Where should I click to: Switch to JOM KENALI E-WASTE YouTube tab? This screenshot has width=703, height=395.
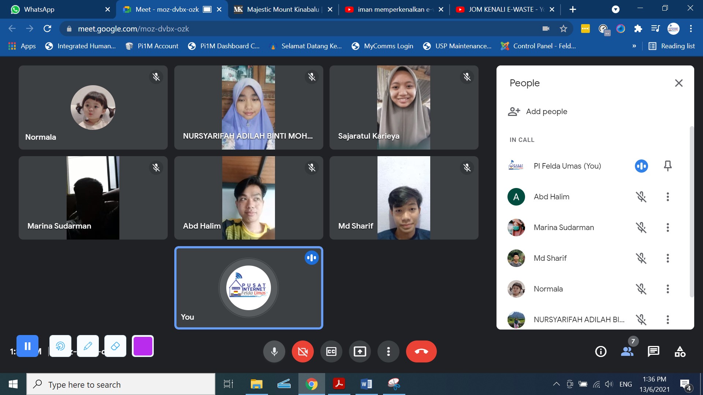click(502, 10)
